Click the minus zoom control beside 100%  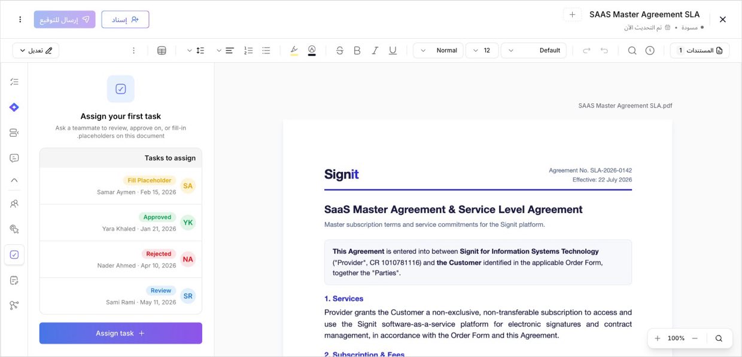pyautogui.click(x=695, y=338)
